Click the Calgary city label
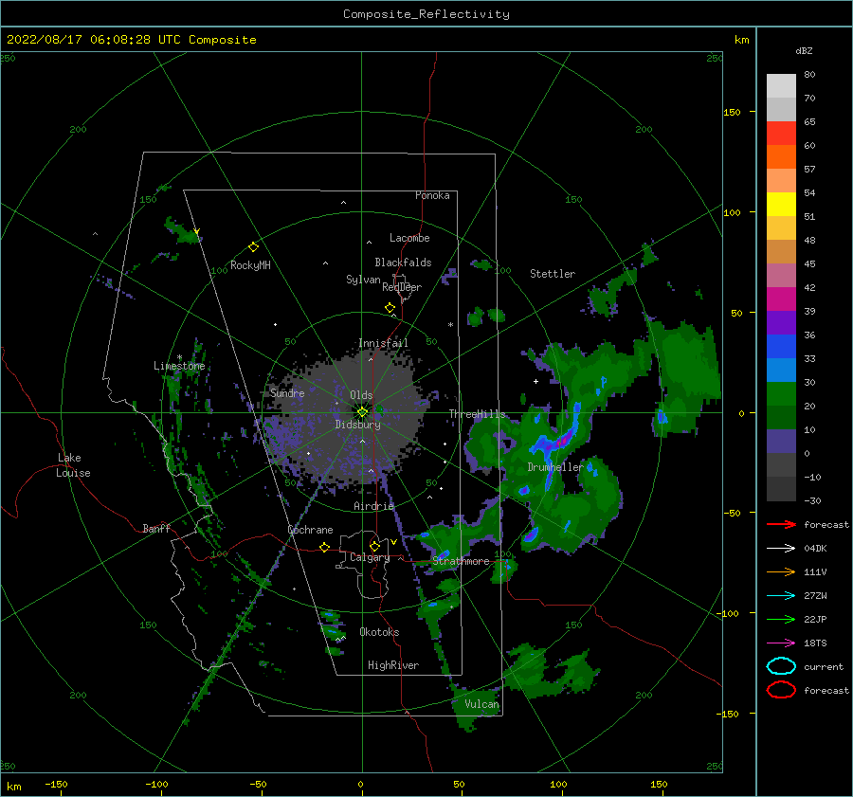This screenshot has height=797, width=853. [x=370, y=557]
